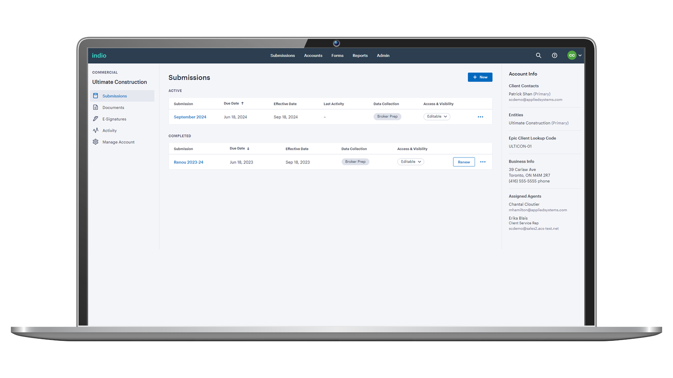The image size is (673, 378).
Task: Expand the Editable dropdown for Renou 2023-24
Action: tap(410, 162)
